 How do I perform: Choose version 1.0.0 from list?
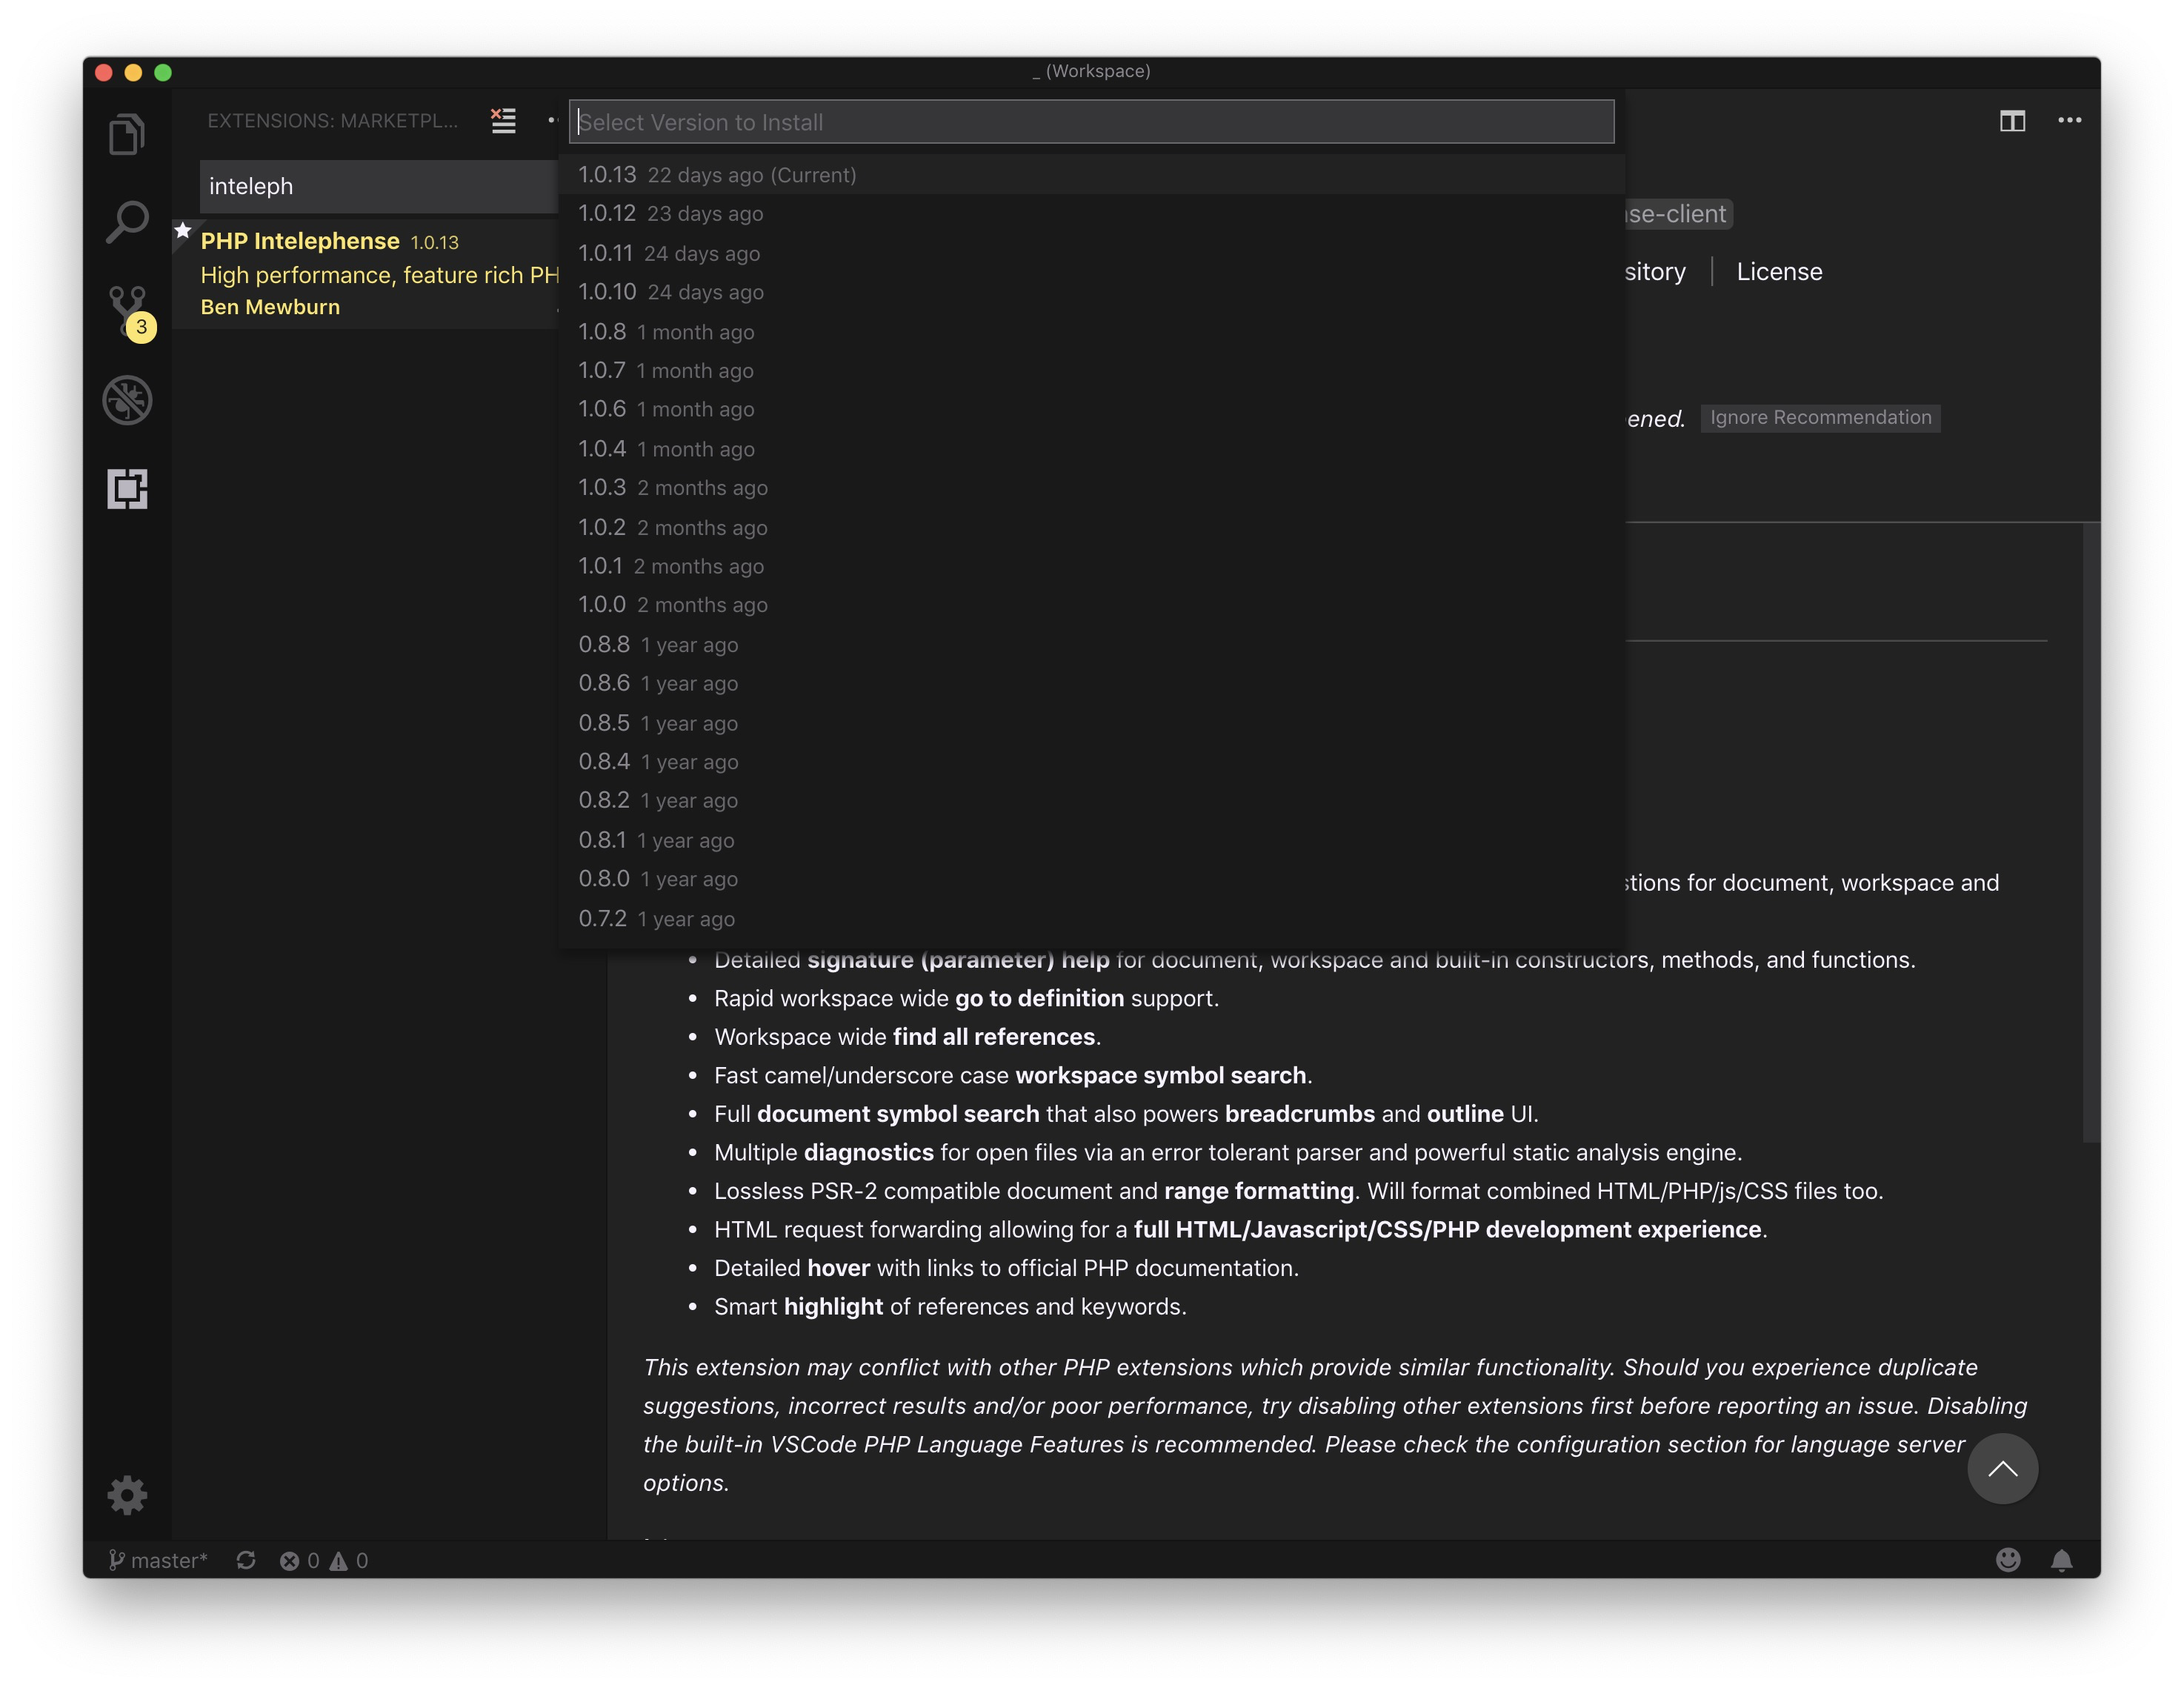[x=1091, y=605]
